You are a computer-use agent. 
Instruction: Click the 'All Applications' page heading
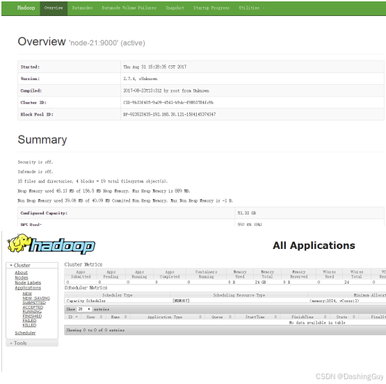[314, 246]
